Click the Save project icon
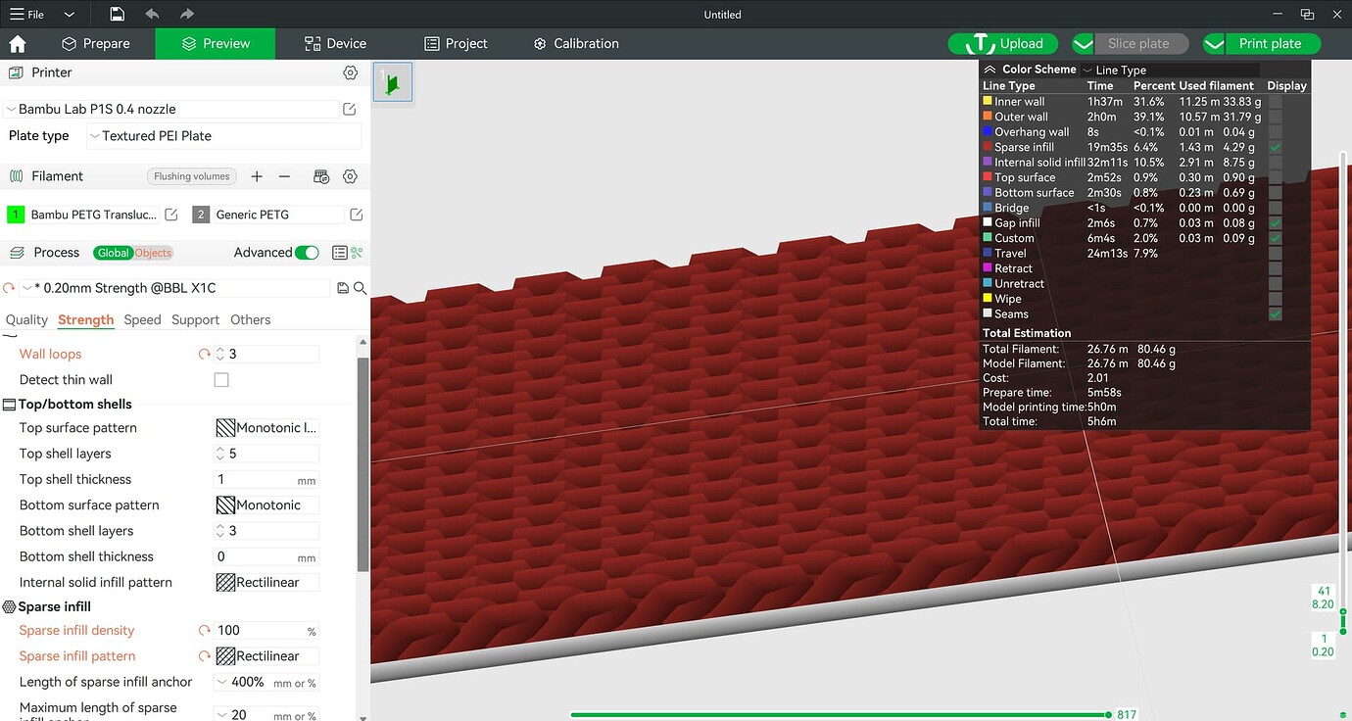Image resolution: width=1352 pixels, height=721 pixels. pyautogui.click(x=117, y=14)
